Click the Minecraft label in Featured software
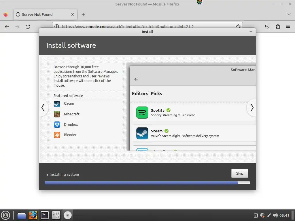Screen dimensions: 295x221 [72, 114]
